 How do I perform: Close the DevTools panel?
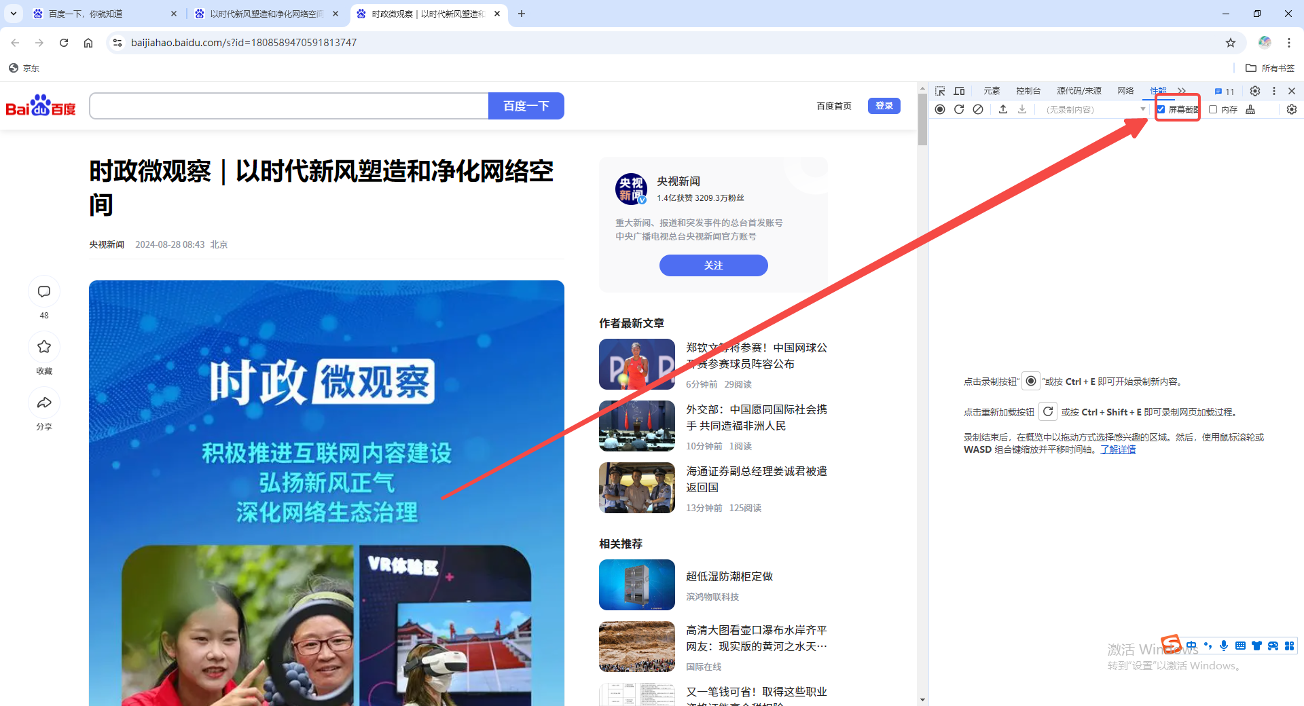point(1292,91)
